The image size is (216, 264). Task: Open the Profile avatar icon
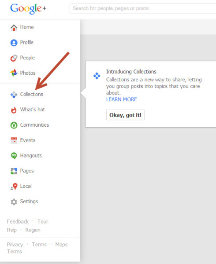tap(14, 43)
